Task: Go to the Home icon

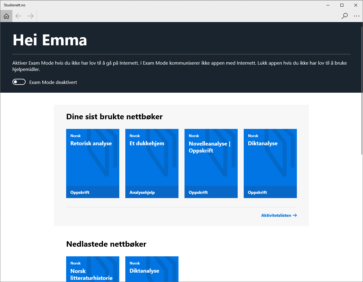Action: click(6, 16)
